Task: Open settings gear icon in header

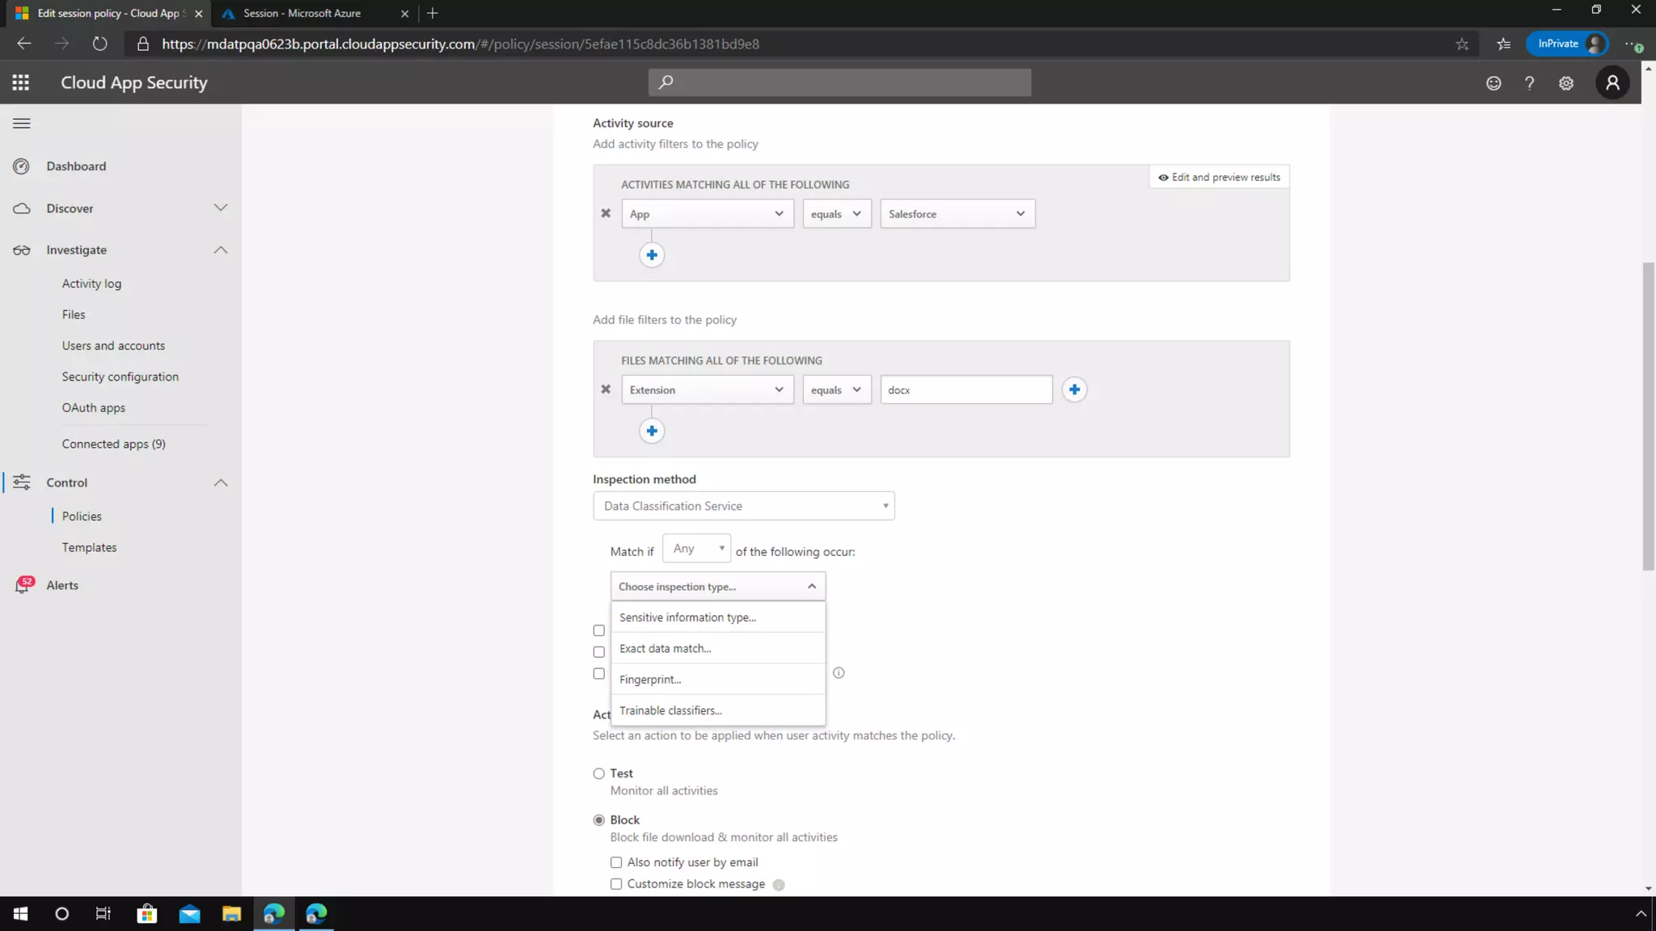Action: 1566,83
